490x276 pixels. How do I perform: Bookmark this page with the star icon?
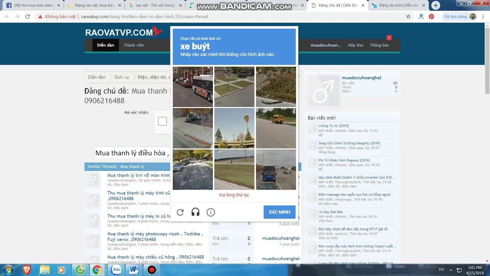pos(408,16)
